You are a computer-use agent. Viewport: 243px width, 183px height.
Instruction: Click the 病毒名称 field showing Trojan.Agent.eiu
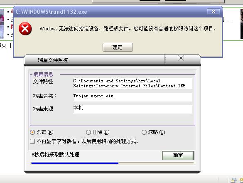point(133,97)
